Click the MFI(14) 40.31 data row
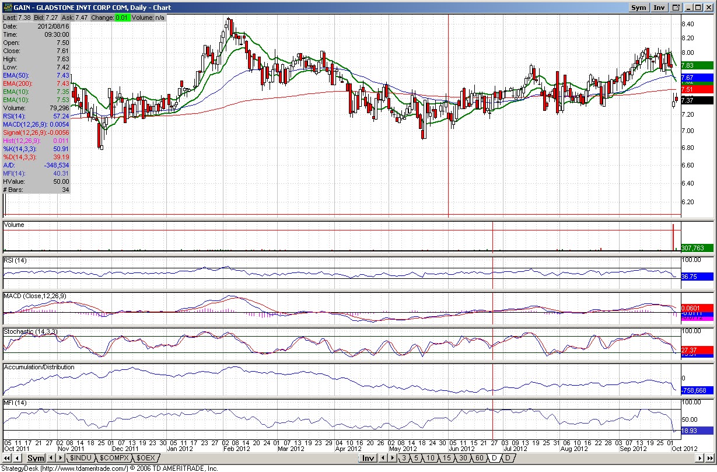 [x=36, y=173]
